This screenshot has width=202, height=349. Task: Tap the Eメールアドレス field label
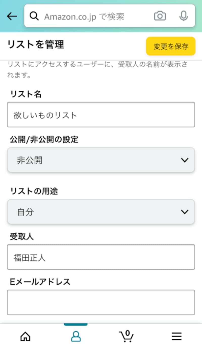(x=40, y=282)
